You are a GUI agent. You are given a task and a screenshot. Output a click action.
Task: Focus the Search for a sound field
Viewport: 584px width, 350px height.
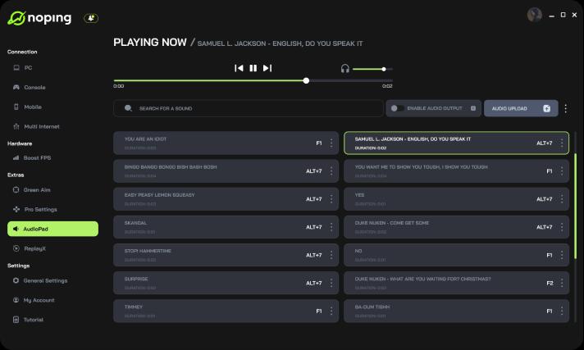tap(249, 108)
